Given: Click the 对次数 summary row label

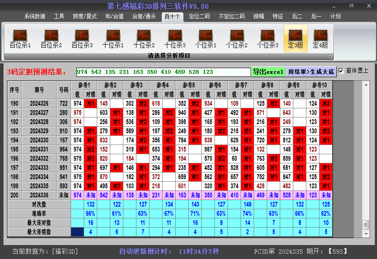Looking at the screenshot, I should click(39, 204).
